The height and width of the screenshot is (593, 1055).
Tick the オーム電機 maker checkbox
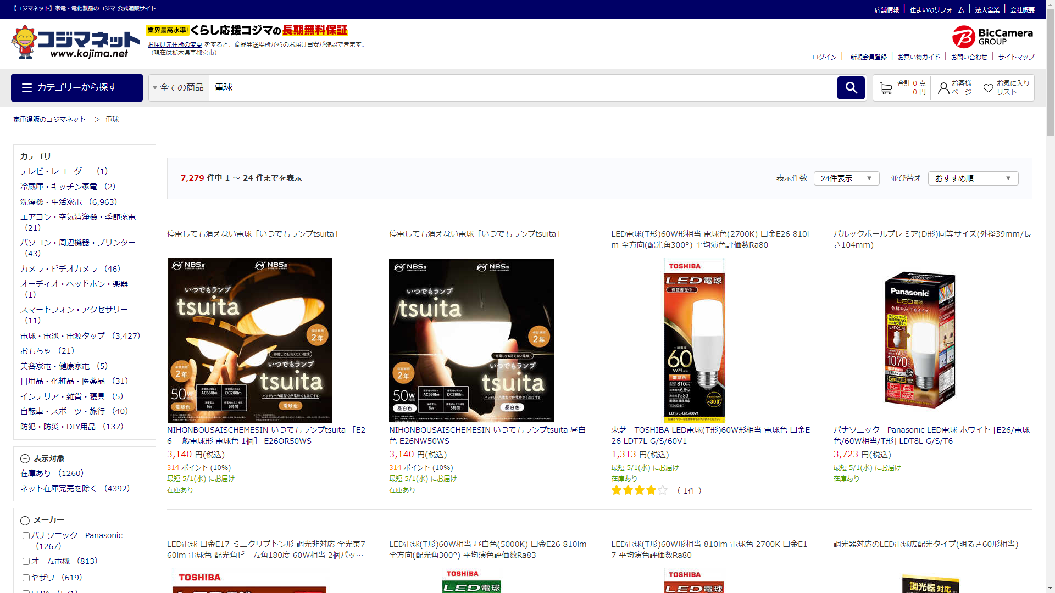tap(26, 562)
